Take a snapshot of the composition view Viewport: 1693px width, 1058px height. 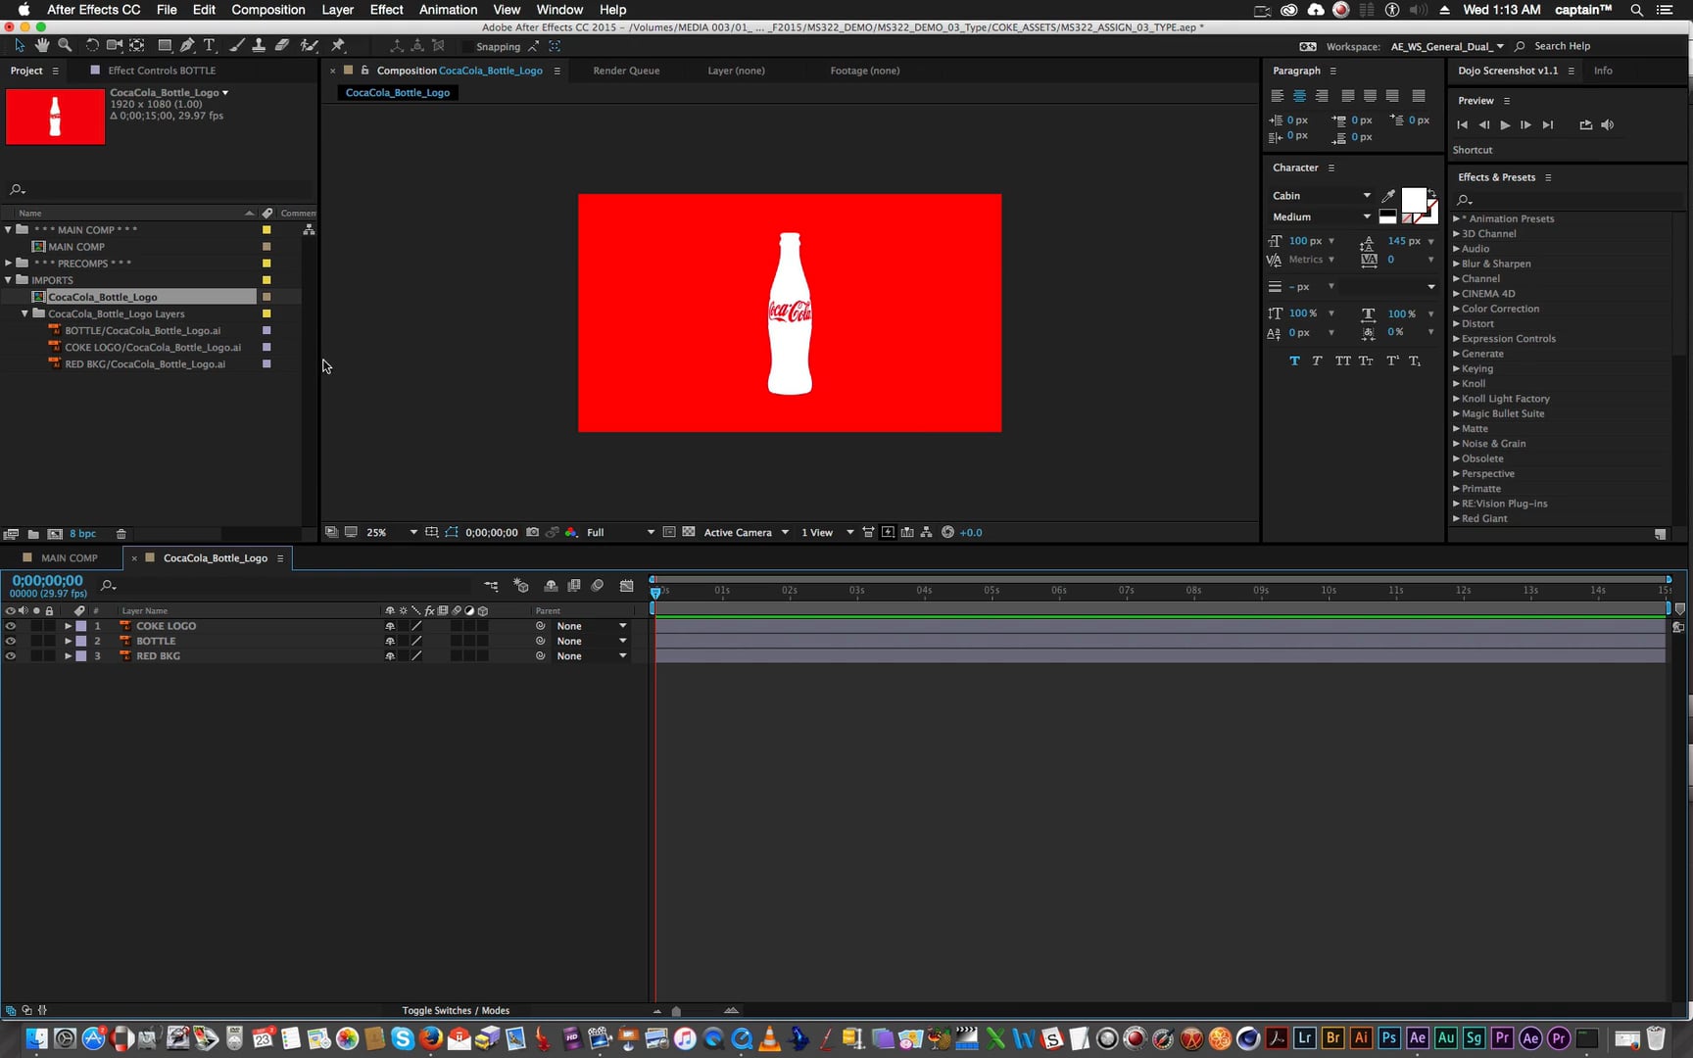click(532, 532)
